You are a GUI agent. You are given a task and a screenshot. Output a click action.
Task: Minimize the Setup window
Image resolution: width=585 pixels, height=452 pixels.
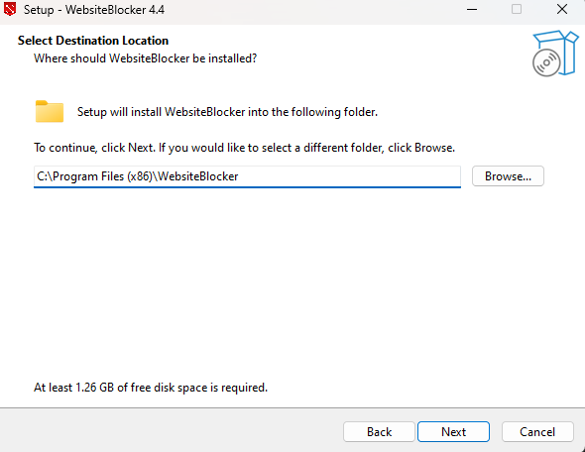click(472, 9)
